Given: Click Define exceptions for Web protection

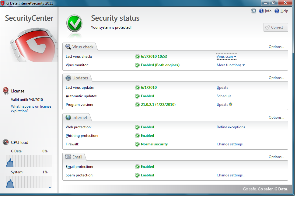Looking at the screenshot, I should [x=232, y=127].
